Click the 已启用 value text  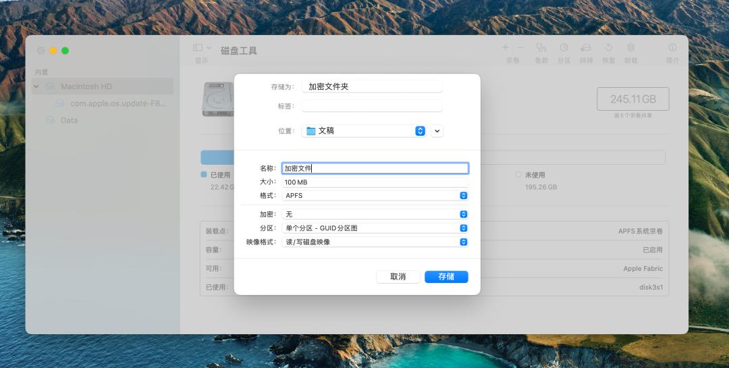click(653, 250)
